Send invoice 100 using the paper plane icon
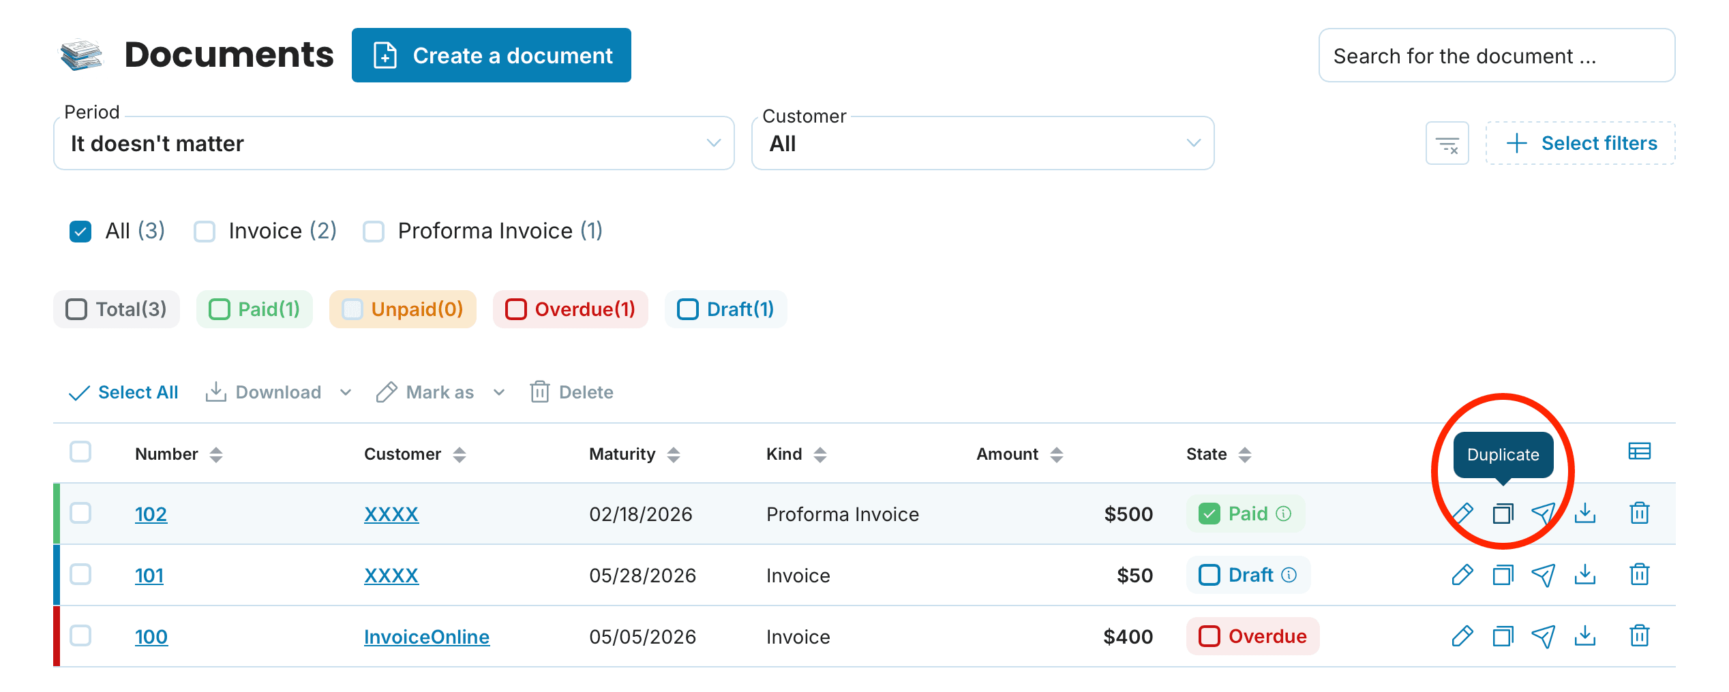 point(1544,636)
